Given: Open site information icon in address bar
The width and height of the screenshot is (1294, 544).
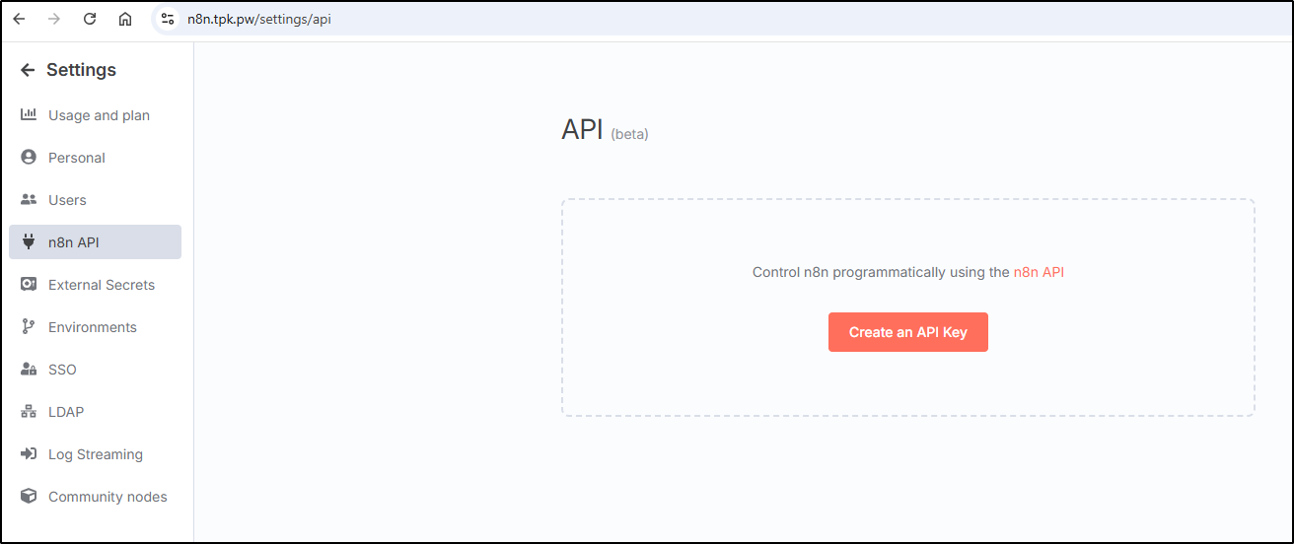Looking at the screenshot, I should (168, 19).
